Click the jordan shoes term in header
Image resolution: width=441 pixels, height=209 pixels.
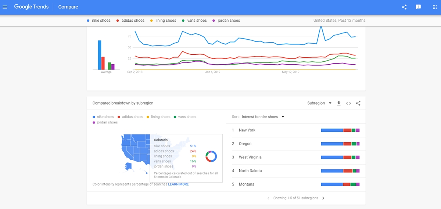[x=226, y=21]
